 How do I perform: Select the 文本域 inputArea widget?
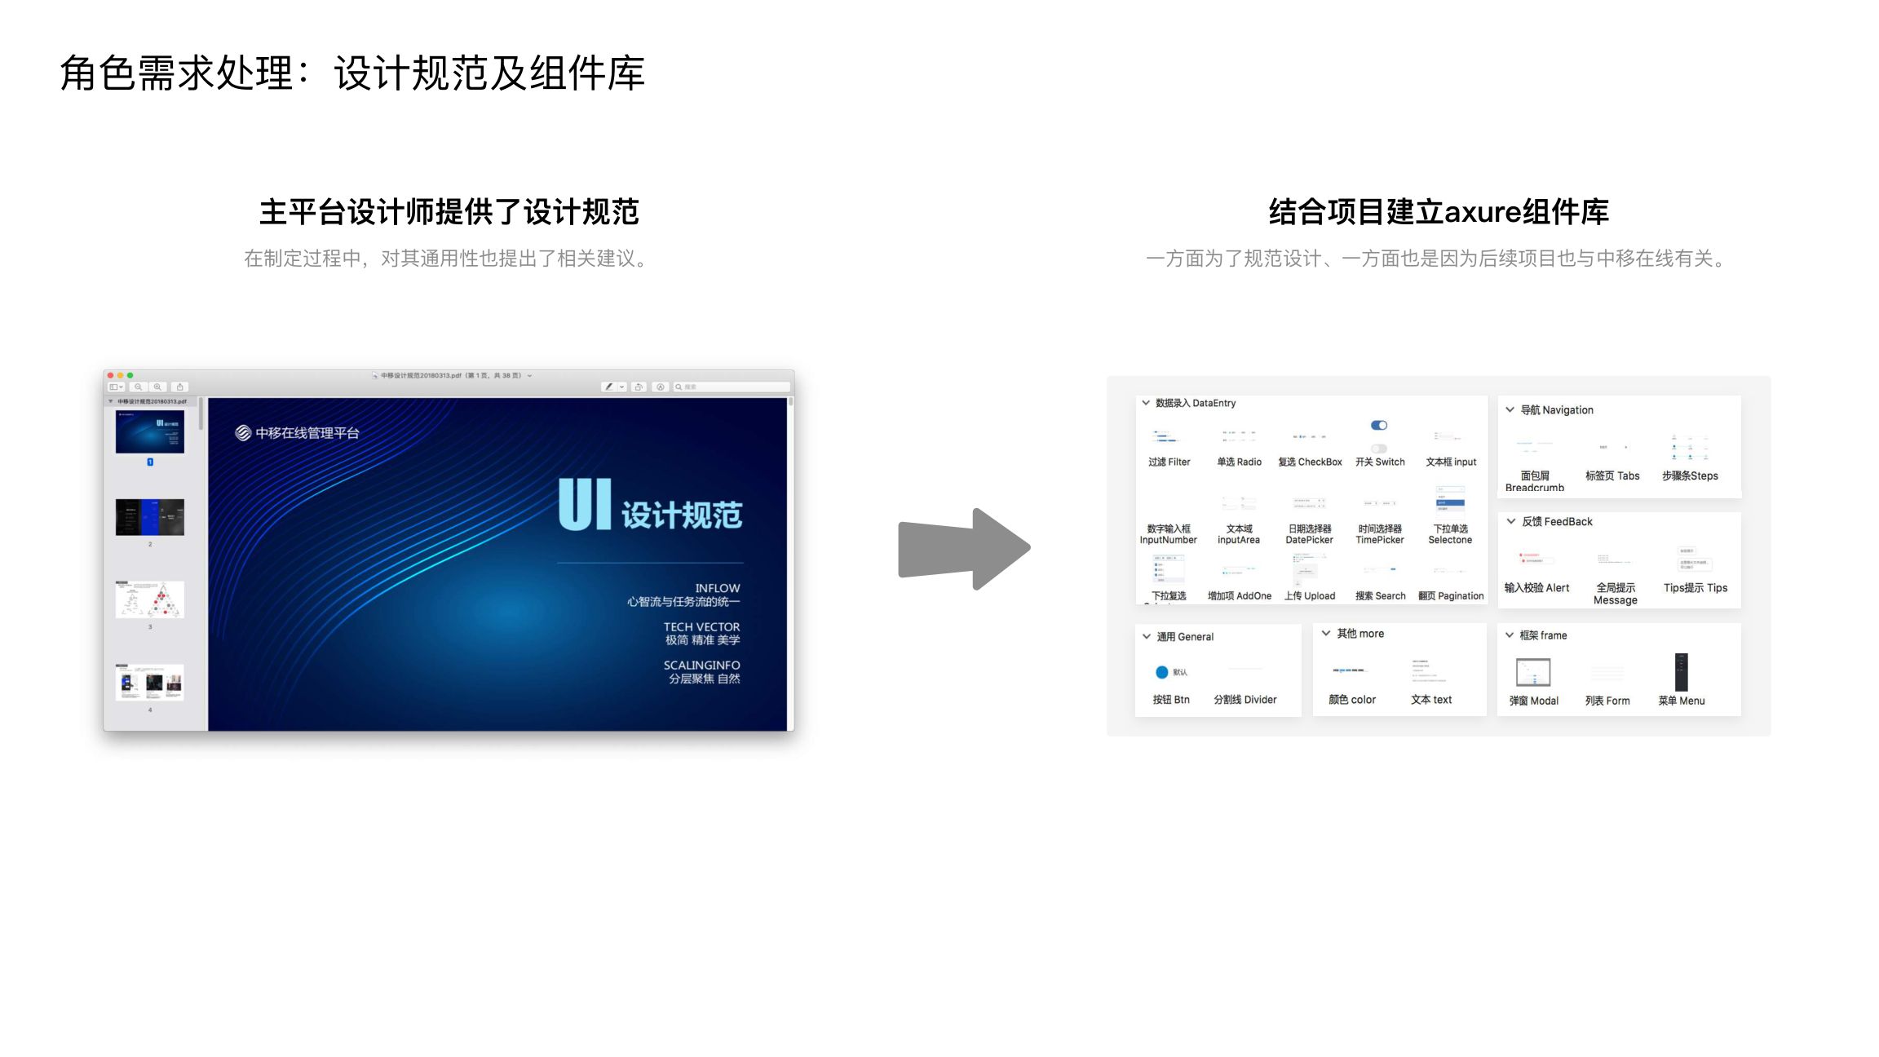(x=1239, y=520)
